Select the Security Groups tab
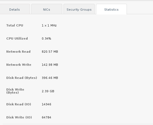This screenshot has height=125, width=153. [79, 10]
